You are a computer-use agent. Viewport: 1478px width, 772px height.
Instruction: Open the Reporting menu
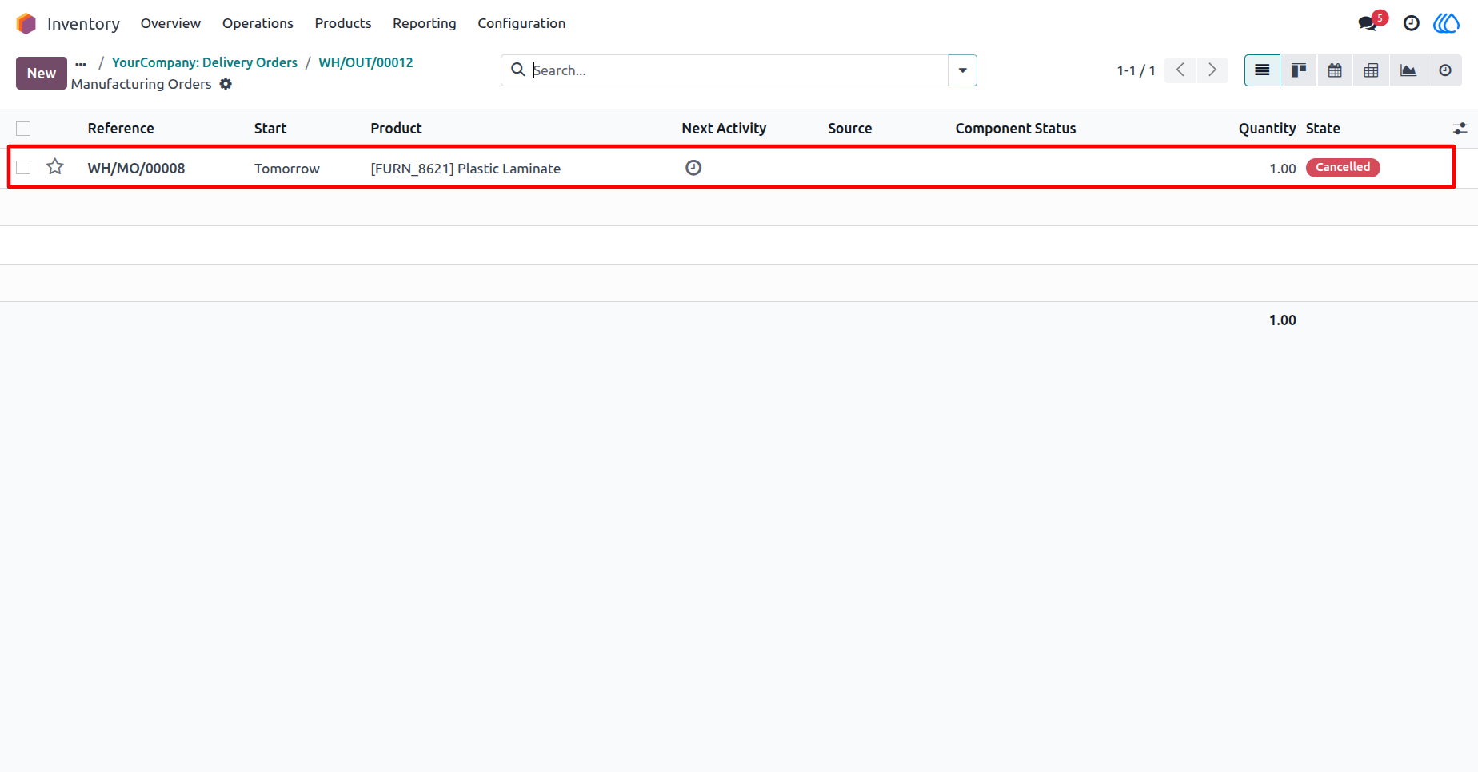click(425, 23)
